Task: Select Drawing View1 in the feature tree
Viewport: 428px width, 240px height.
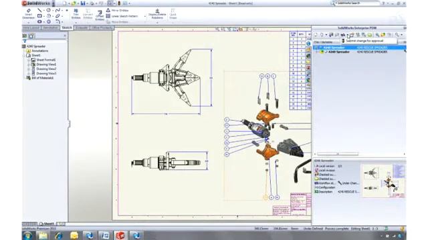Action: (46, 65)
